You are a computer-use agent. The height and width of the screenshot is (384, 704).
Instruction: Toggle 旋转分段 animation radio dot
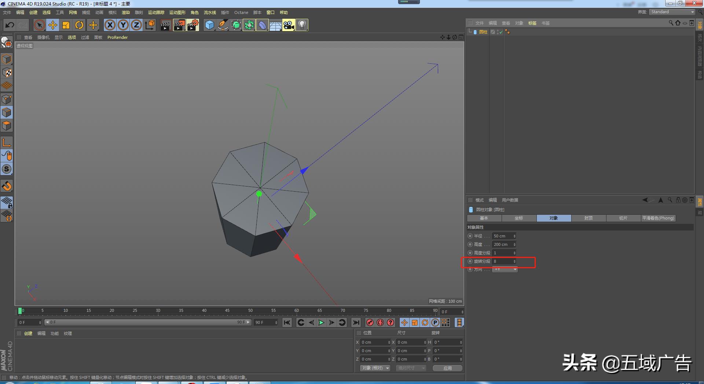pyautogui.click(x=470, y=261)
